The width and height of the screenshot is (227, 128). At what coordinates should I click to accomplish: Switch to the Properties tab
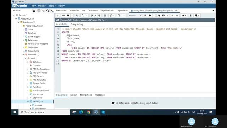coord(74,11)
